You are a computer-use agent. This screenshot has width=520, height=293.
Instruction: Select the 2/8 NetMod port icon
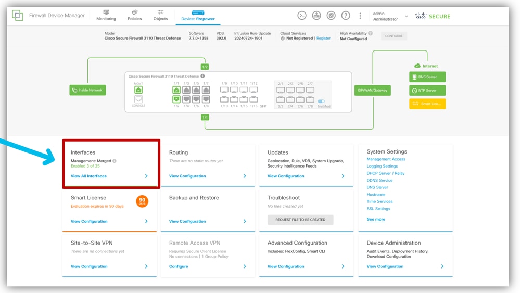pos(310,99)
